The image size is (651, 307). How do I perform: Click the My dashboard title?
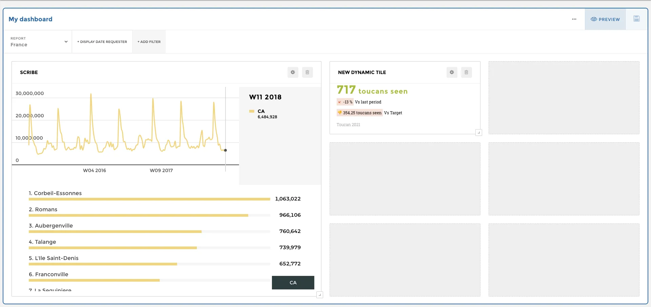click(x=31, y=19)
